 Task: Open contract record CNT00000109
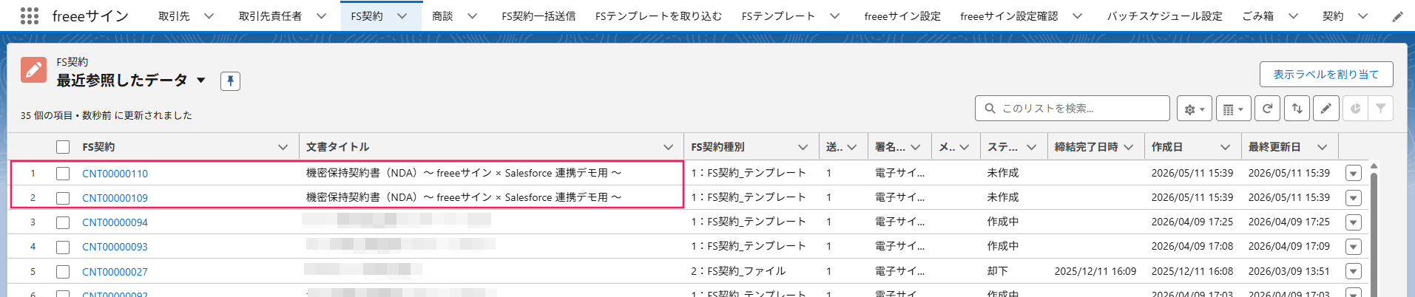tap(115, 198)
